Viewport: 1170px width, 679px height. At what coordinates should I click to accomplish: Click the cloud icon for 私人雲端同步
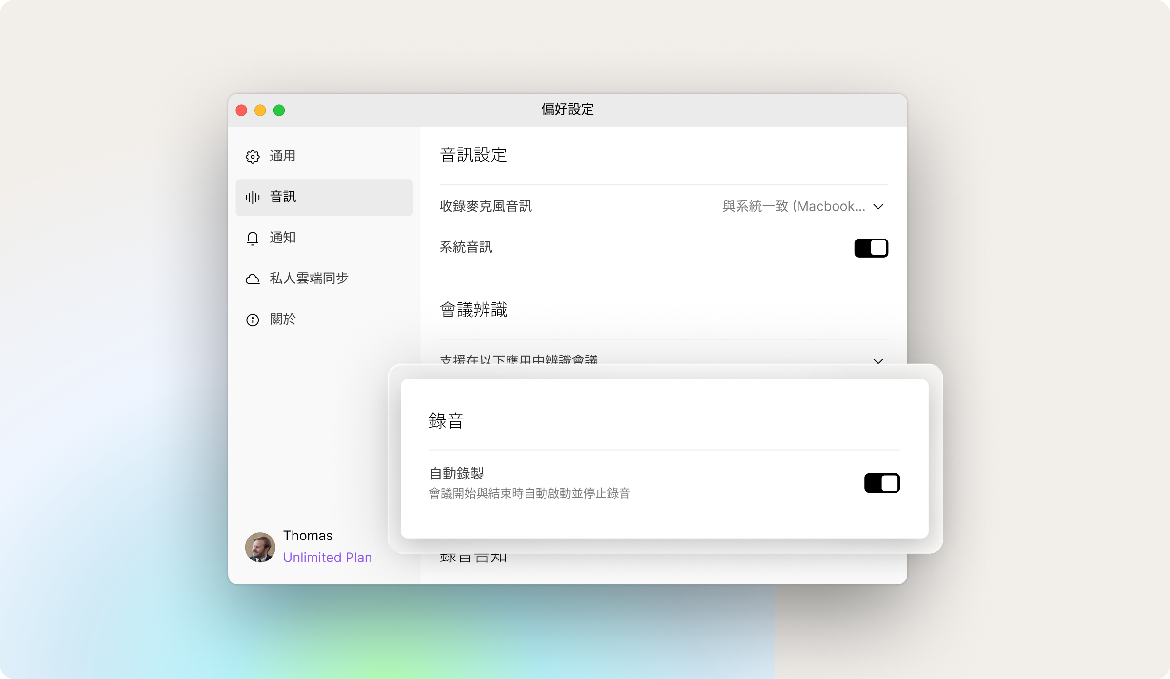tap(253, 279)
